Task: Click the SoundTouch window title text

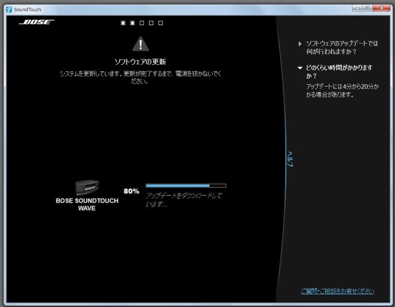Action: 27,9
